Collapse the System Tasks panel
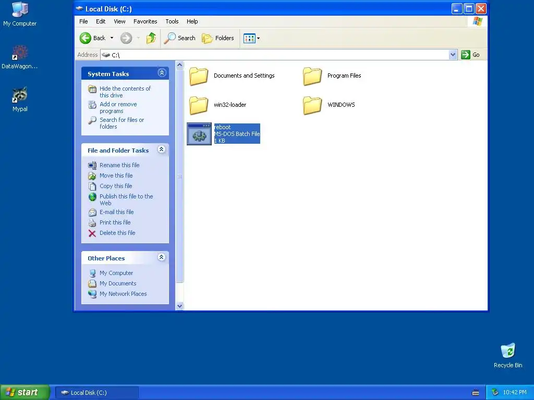The height and width of the screenshot is (400, 534). pos(162,73)
